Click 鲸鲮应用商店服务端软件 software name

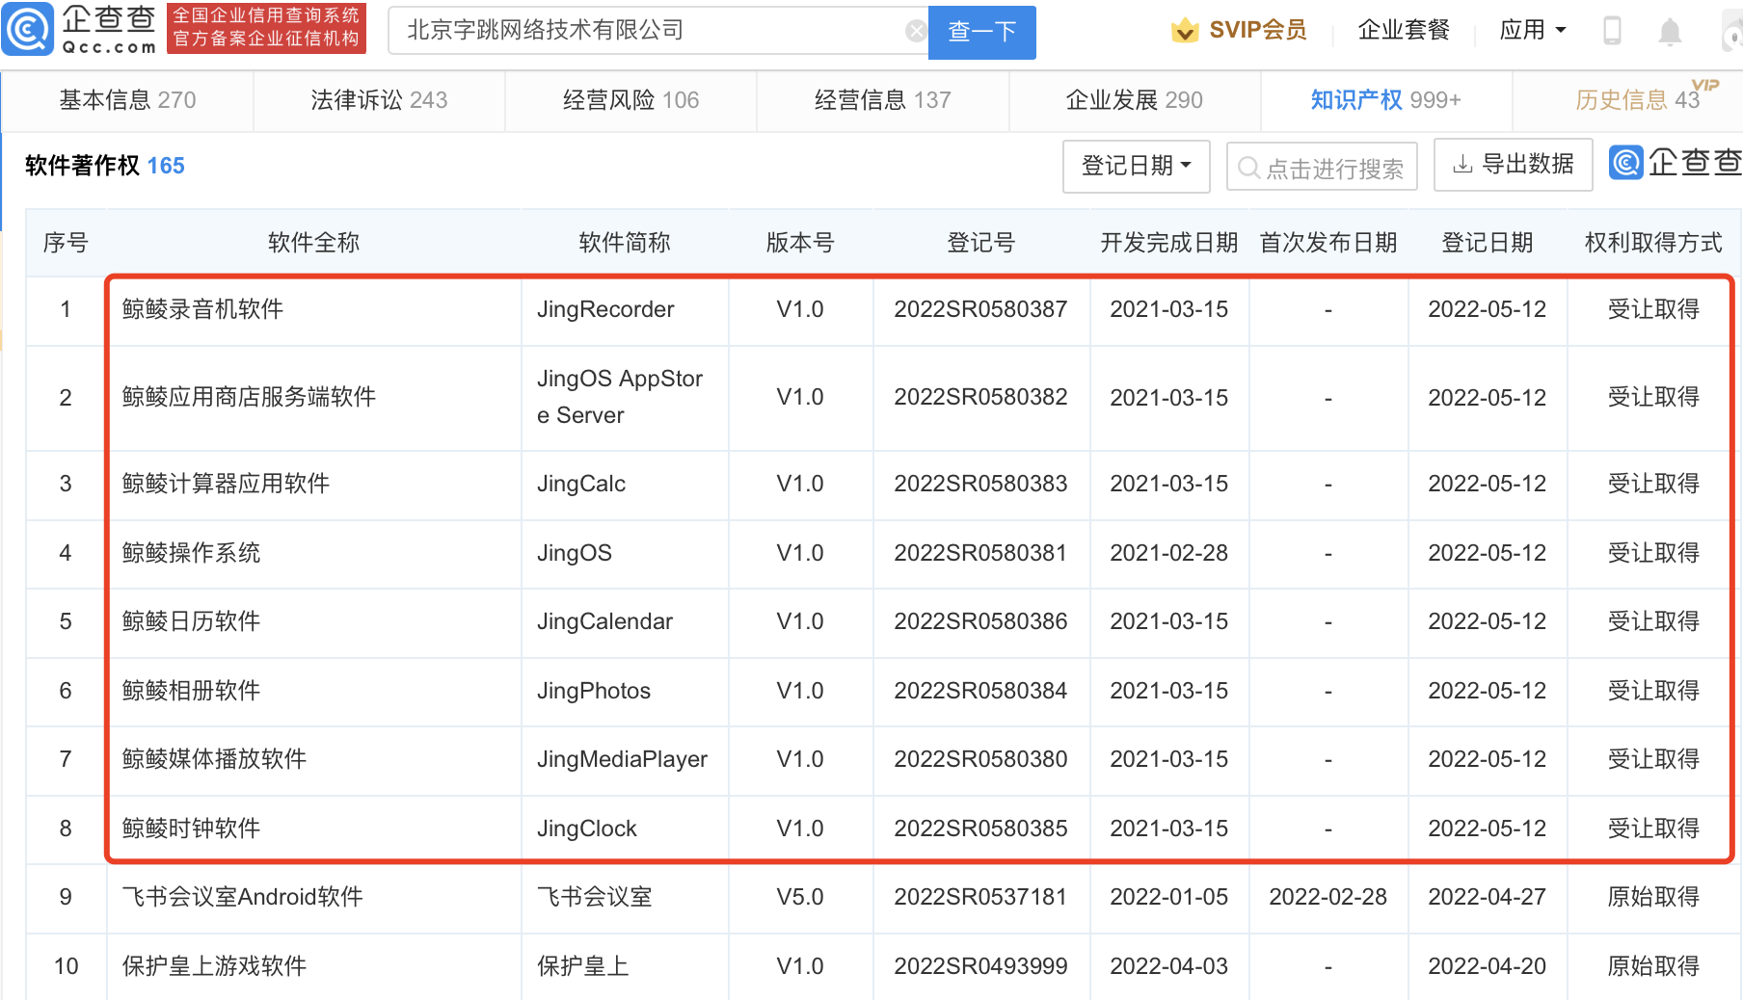tap(249, 397)
